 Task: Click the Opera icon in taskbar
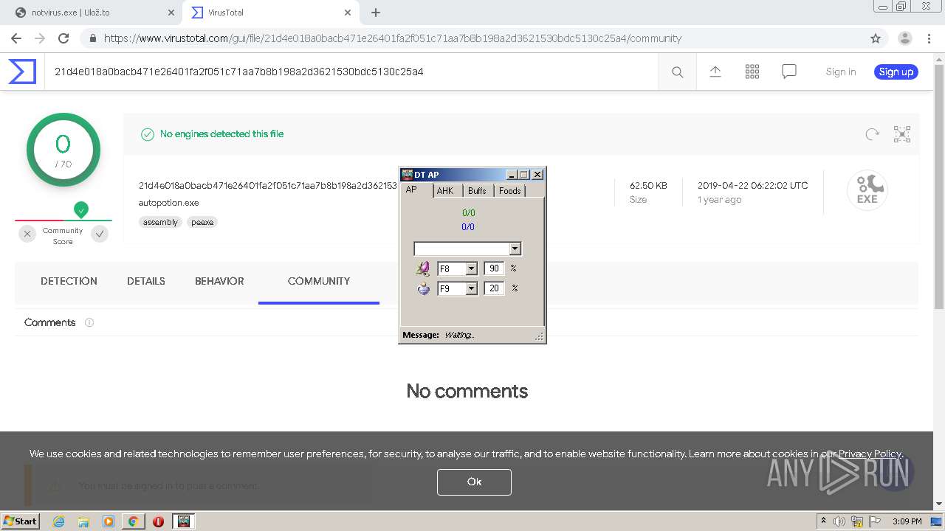click(158, 521)
